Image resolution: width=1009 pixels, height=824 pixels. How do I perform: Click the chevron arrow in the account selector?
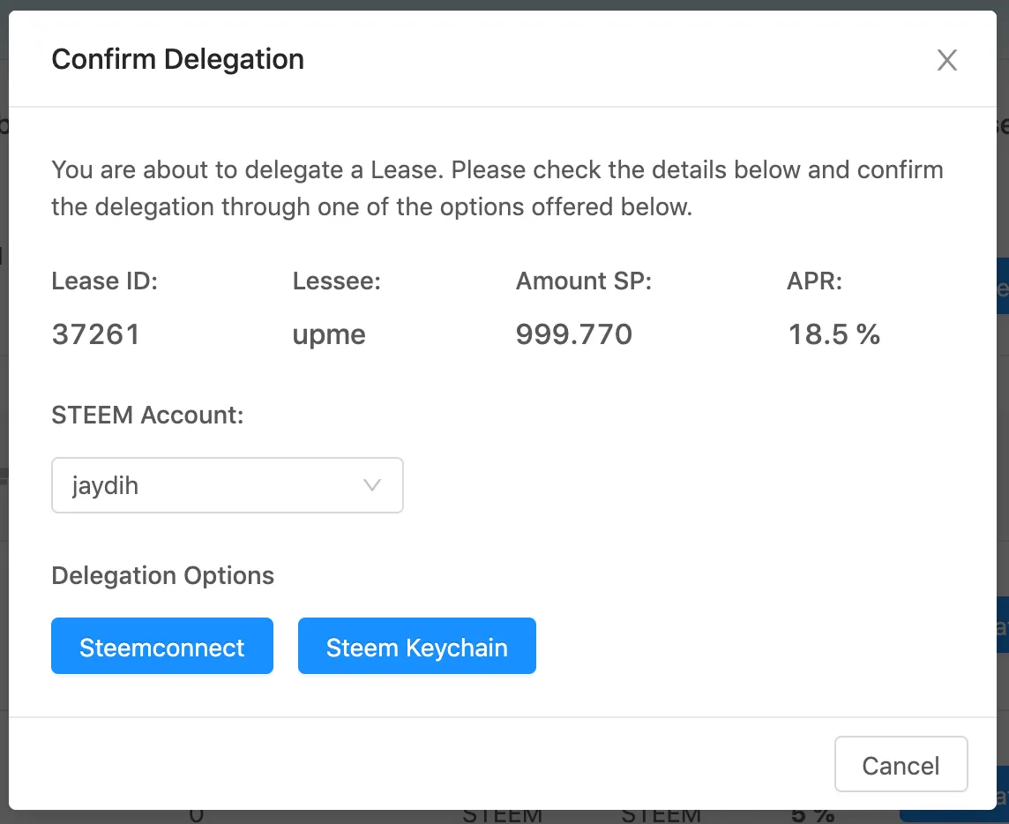[372, 485]
